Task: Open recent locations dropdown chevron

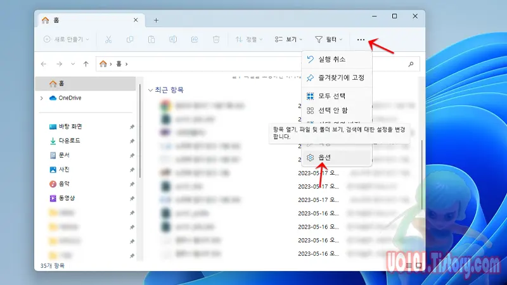Action: (x=73, y=64)
